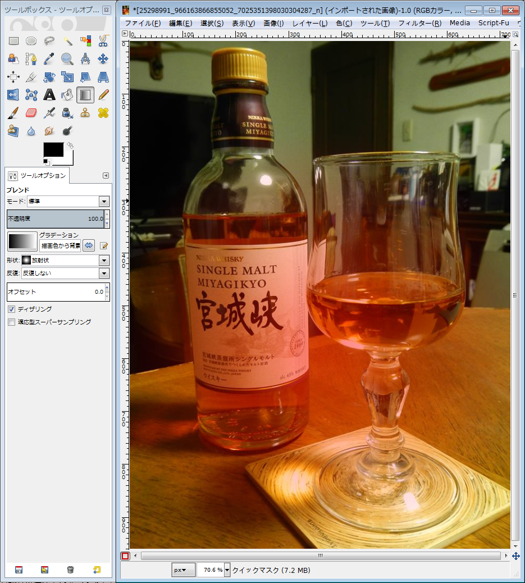Click the gradient preview button
Viewport: 525px width, 583px height.
(22, 242)
